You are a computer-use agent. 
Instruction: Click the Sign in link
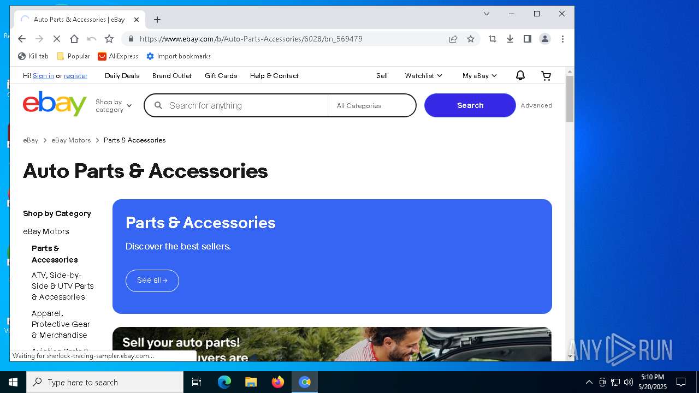43,76
